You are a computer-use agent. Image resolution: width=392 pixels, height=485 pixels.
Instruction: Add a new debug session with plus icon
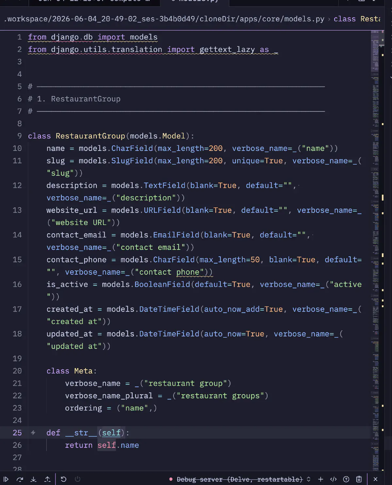coord(320,479)
